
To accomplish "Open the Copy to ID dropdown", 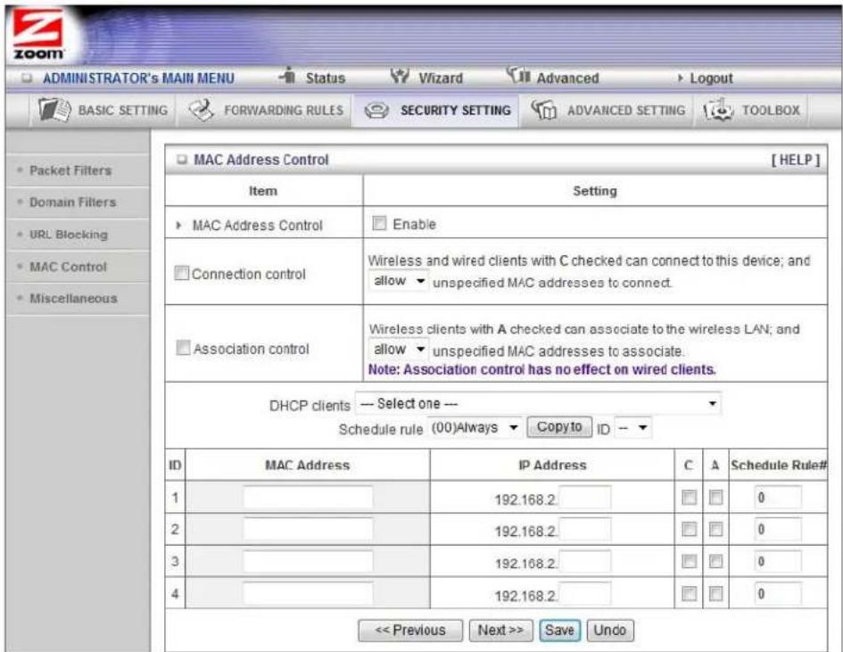I will coord(632,428).
